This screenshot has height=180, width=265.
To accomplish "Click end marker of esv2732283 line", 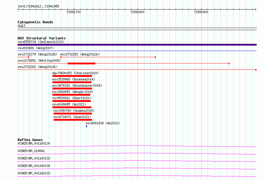I will (155, 57).
